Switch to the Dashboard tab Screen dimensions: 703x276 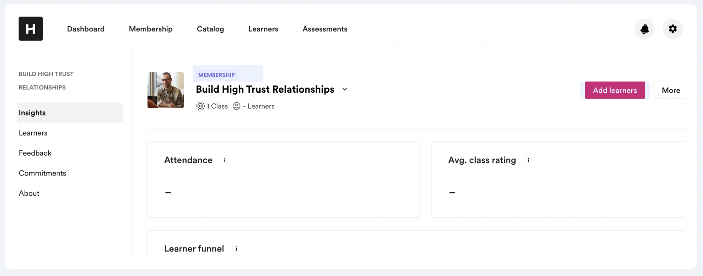[85, 29]
